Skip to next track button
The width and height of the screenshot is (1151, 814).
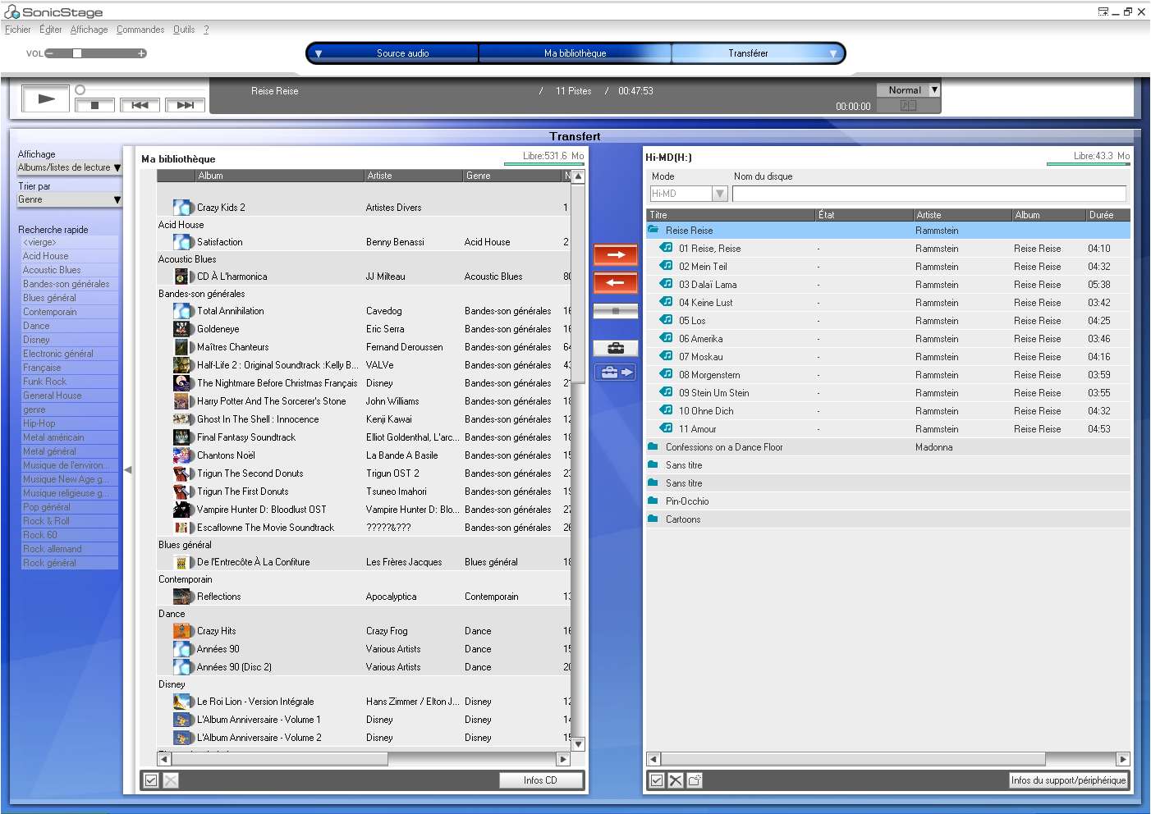click(185, 105)
